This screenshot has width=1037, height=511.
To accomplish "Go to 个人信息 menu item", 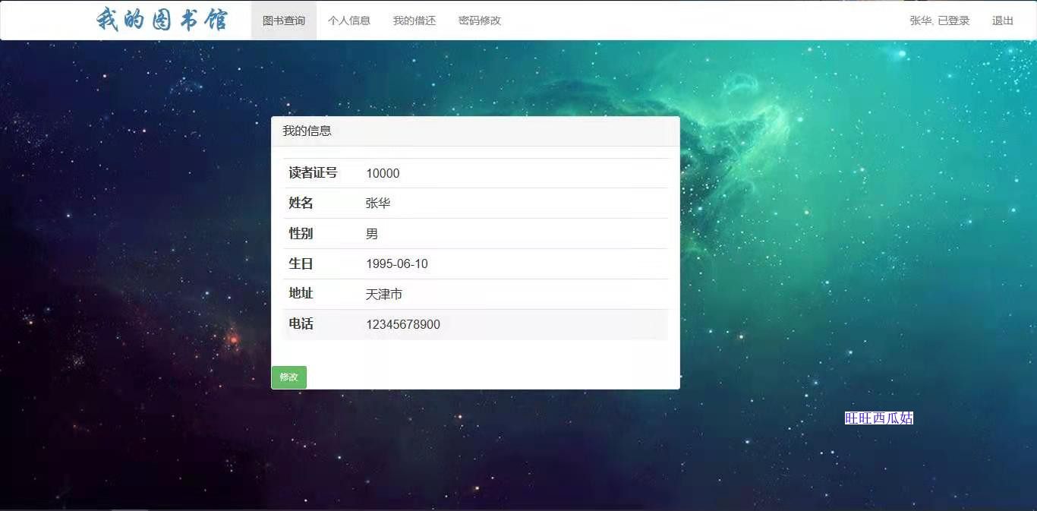I will point(349,21).
